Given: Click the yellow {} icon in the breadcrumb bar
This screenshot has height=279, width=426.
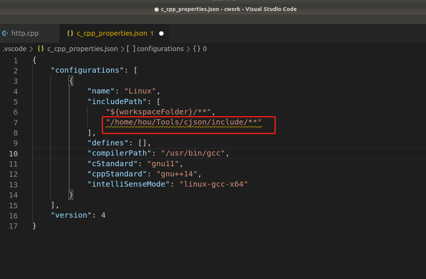Looking at the screenshot, I should 40,48.
